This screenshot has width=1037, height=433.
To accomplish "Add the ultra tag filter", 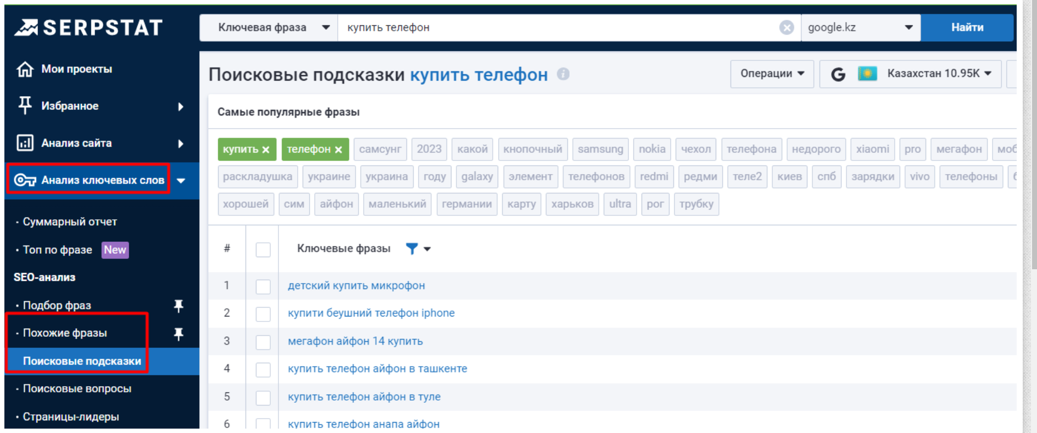I will [x=620, y=204].
